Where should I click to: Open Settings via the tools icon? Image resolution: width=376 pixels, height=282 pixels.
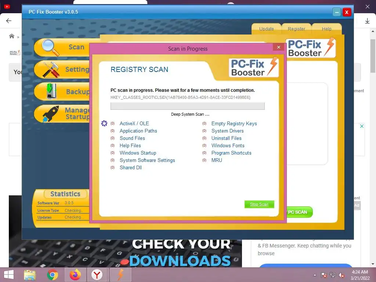coord(51,69)
